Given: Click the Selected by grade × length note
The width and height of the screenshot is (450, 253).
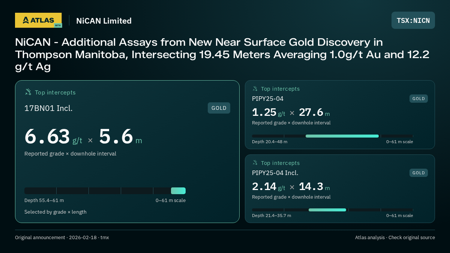Looking at the screenshot, I should coord(55,212).
